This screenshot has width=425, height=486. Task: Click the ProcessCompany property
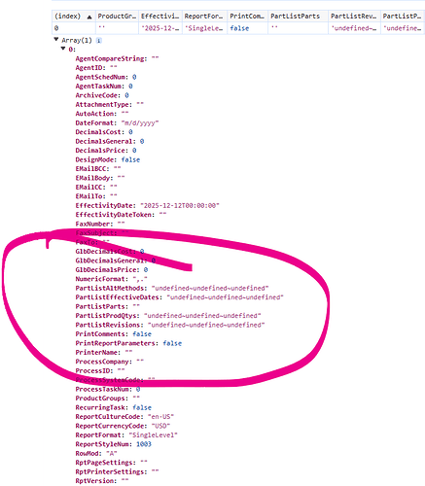pyautogui.click(x=104, y=362)
